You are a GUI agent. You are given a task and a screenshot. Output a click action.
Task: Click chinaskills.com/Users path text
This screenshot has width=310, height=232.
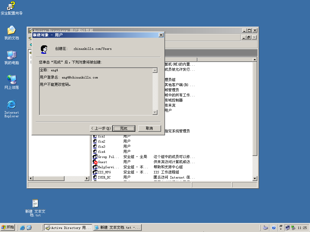93,49
